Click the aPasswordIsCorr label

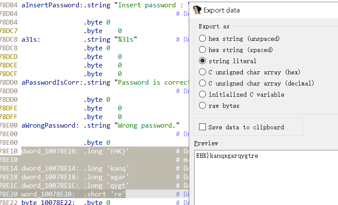[52, 83]
